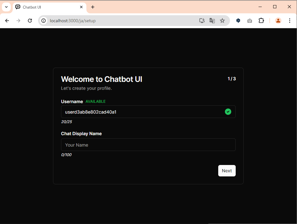Screen dimensions: 297x224
Task: Click the install app icon in the address bar
Action: [202, 20]
